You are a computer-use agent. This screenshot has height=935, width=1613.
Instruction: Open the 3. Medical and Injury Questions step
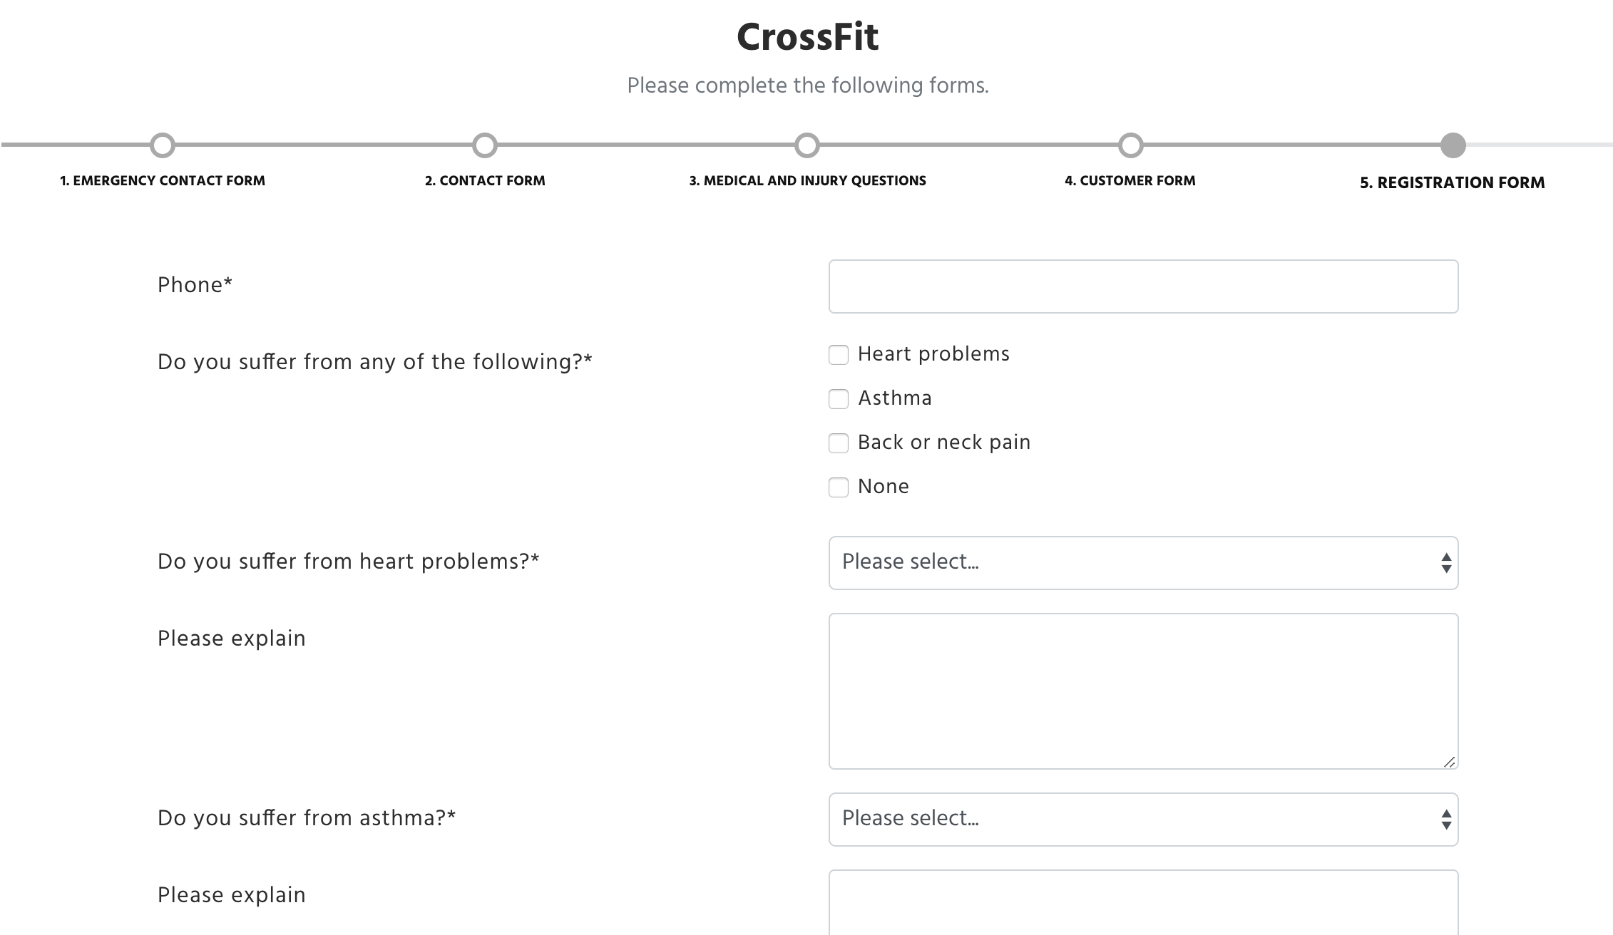(807, 181)
